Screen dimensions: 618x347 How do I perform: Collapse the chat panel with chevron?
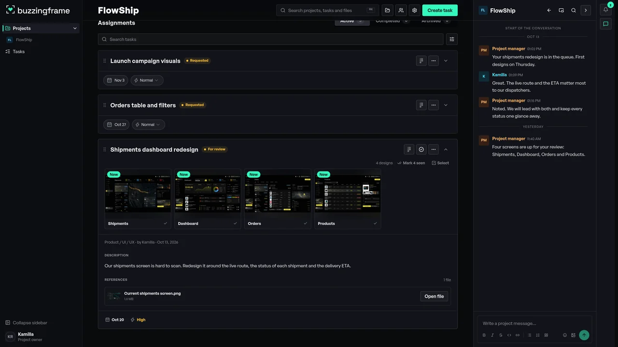click(x=586, y=10)
